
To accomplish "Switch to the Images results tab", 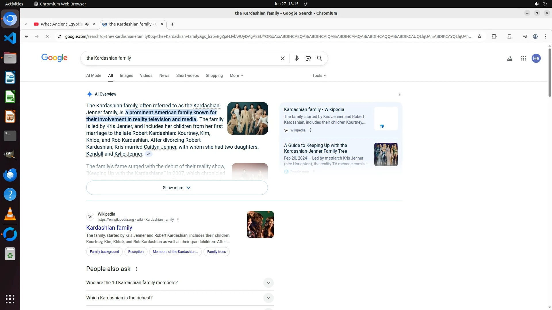I will point(126,75).
